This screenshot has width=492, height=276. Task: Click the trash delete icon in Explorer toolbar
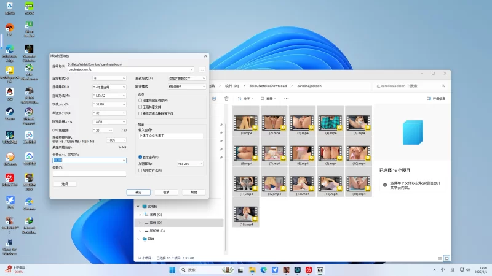pos(226,98)
